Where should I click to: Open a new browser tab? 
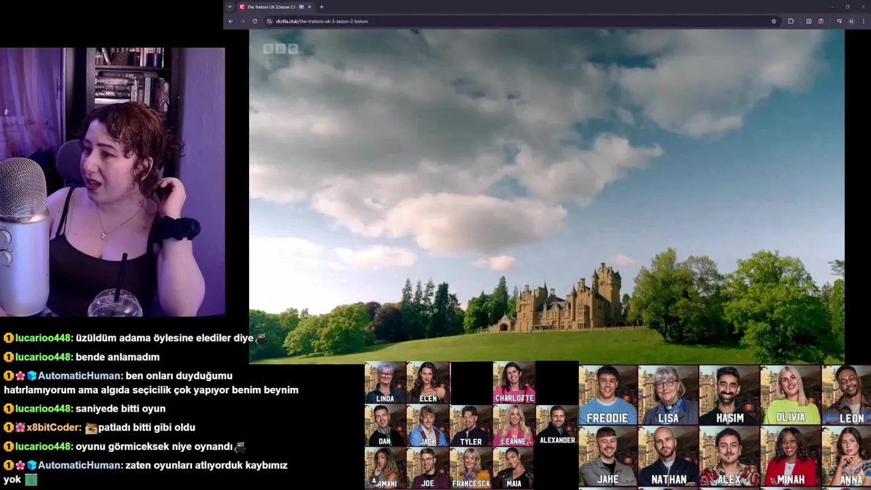click(321, 7)
